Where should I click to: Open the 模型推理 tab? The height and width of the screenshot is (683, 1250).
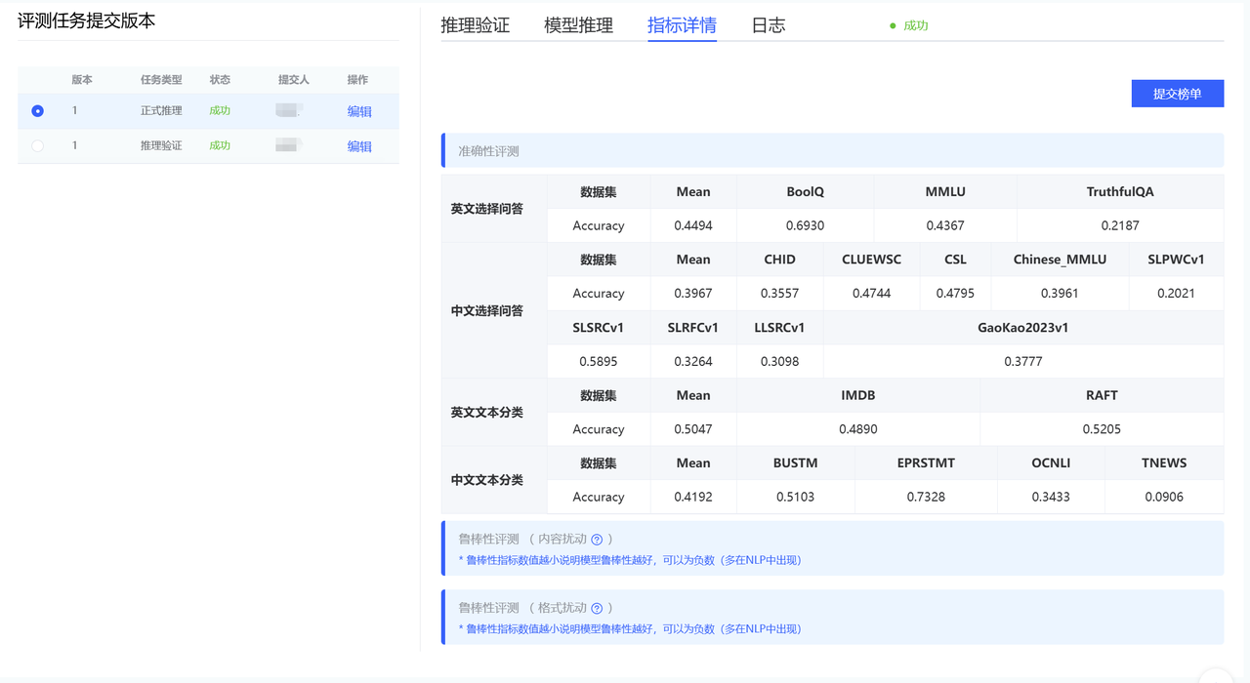578,25
